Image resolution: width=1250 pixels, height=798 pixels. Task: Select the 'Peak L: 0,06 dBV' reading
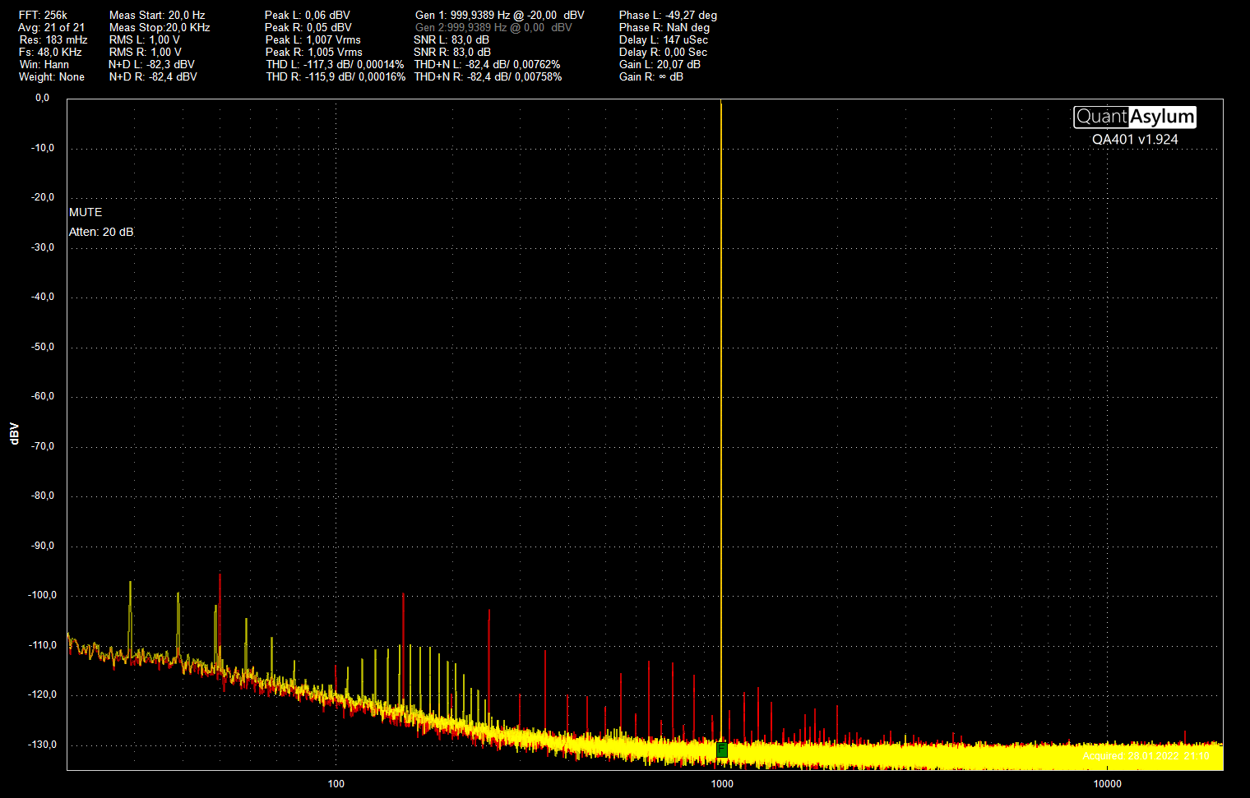point(308,16)
